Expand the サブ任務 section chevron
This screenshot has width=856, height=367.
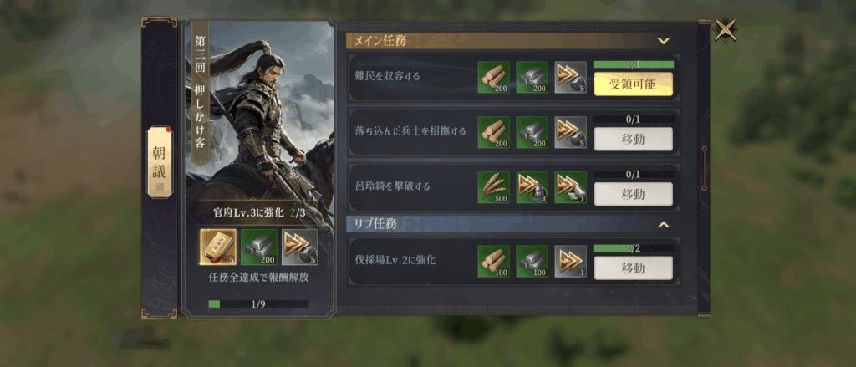663,224
